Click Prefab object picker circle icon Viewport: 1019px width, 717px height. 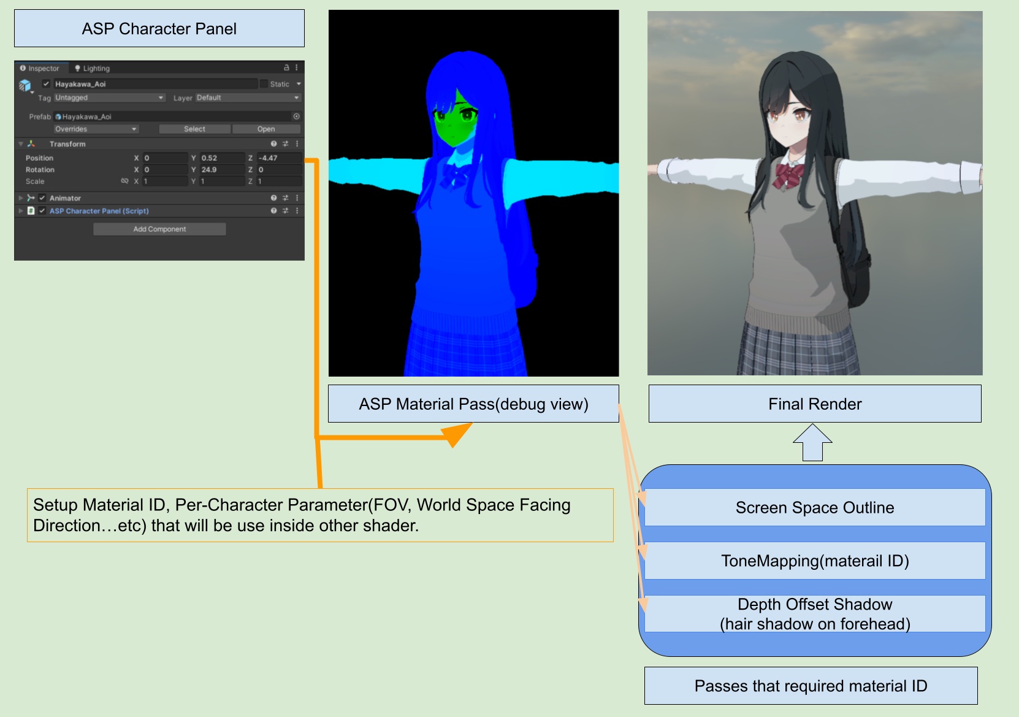(296, 117)
